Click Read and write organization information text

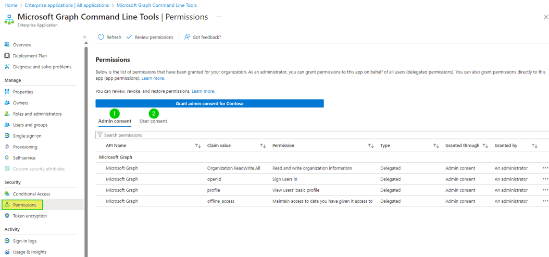312,168
